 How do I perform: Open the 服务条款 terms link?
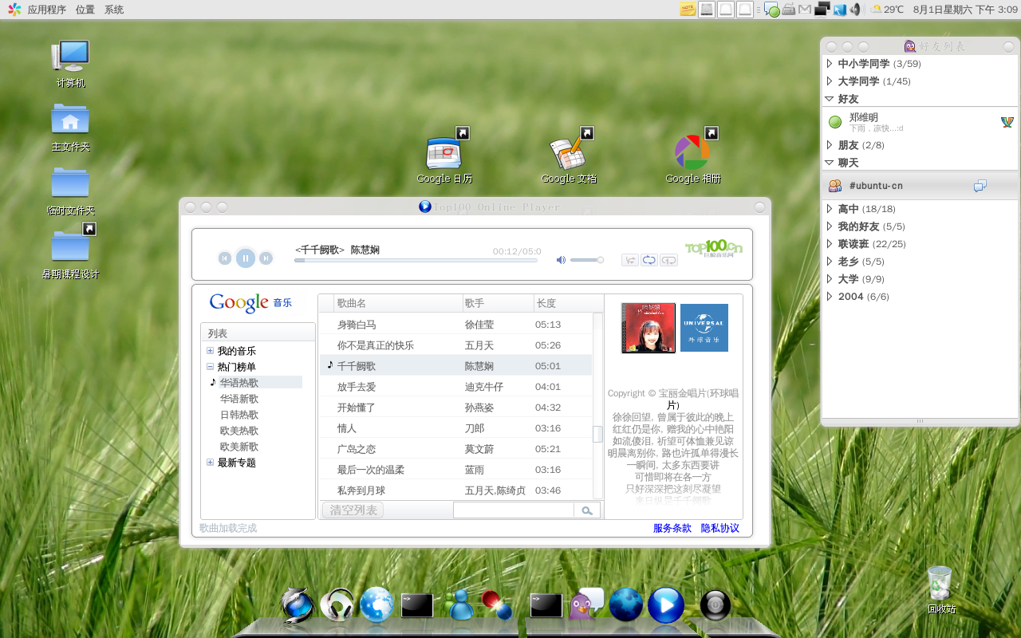pyautogui.click(x=672, y=528)
